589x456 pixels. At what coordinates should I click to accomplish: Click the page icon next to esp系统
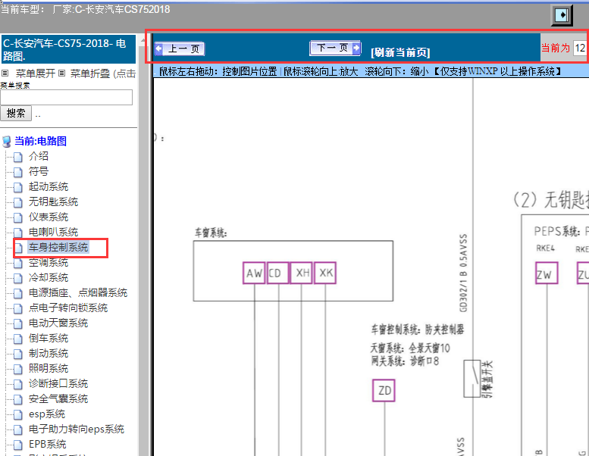(x=18, y=414)
